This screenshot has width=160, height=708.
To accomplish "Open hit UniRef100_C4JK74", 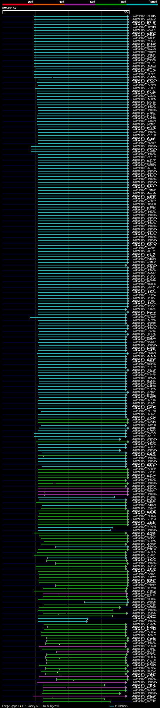I will click(143, 309).
